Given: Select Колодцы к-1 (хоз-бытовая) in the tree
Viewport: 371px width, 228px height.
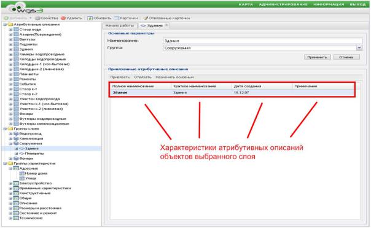Looking at the screenshot, I should pyautogui.click(x=44, y=64).
